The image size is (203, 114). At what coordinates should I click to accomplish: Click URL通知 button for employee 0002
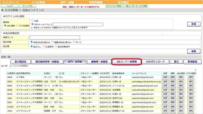(181, 77)
